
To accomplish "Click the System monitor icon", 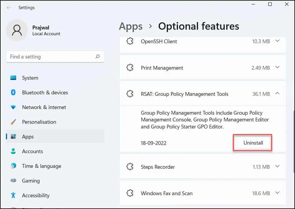I will point(13,78).
